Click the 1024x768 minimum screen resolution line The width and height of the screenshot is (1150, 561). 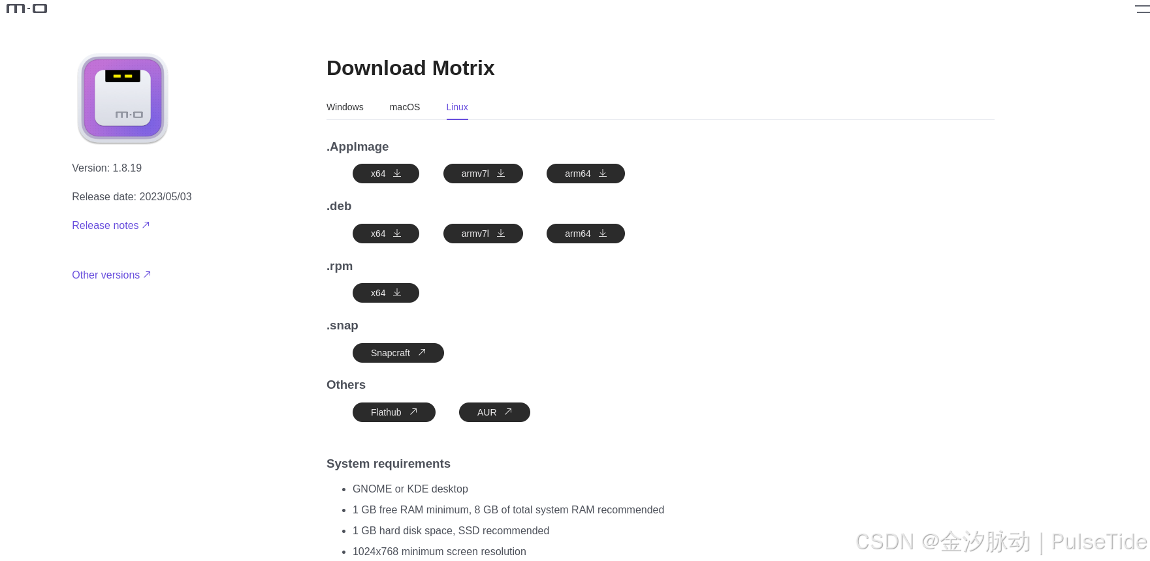[439, 551]
